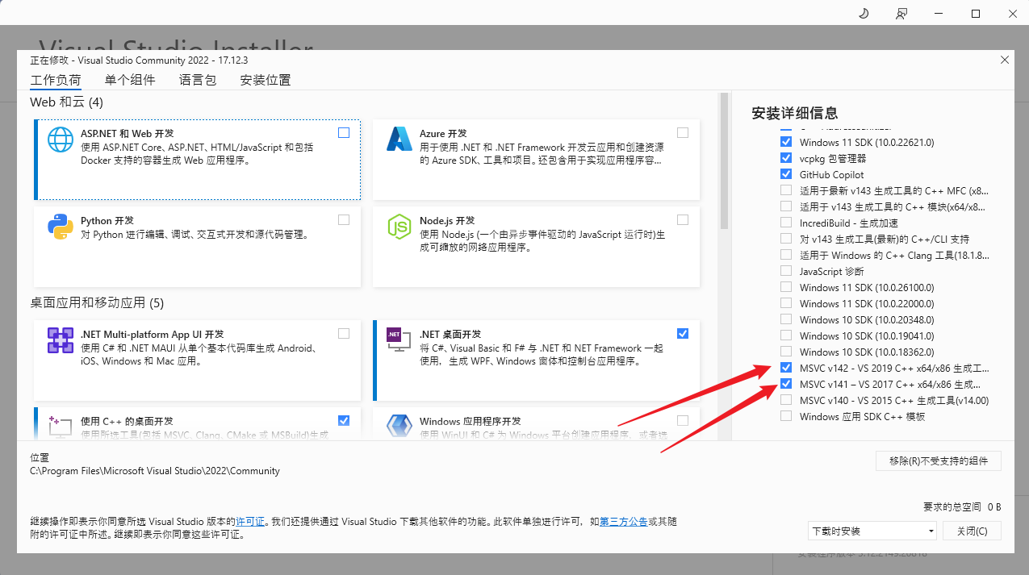The image size is (1029, 575).
Task: Select the C++ 桌面开发 workload icon
Action: click(x=60, y=427)
